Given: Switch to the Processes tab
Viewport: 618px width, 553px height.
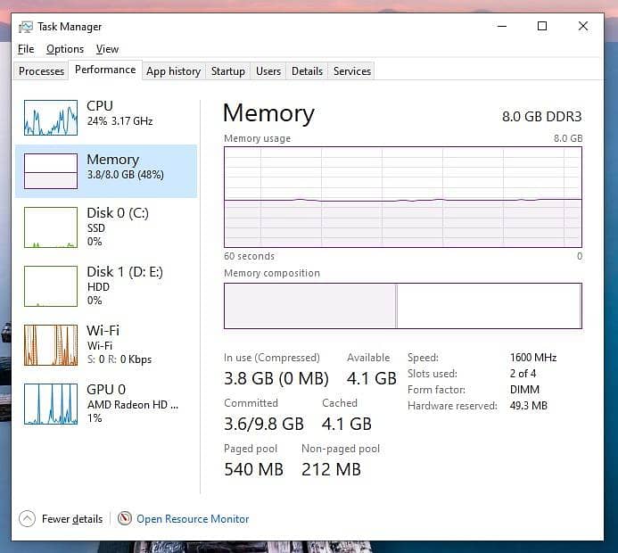Looking at the screenshot, I should coord(42,71).
